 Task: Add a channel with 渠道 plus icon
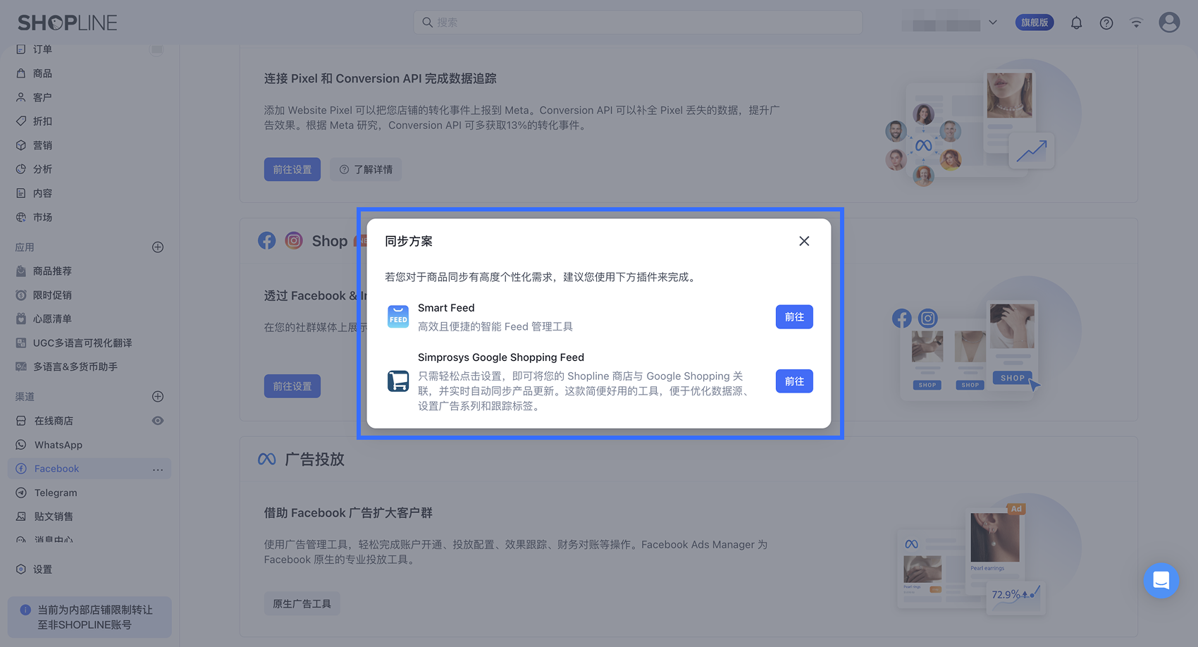(158, 397)
